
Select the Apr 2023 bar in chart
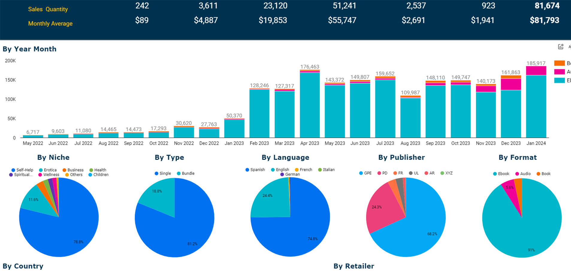coord(309,105)
